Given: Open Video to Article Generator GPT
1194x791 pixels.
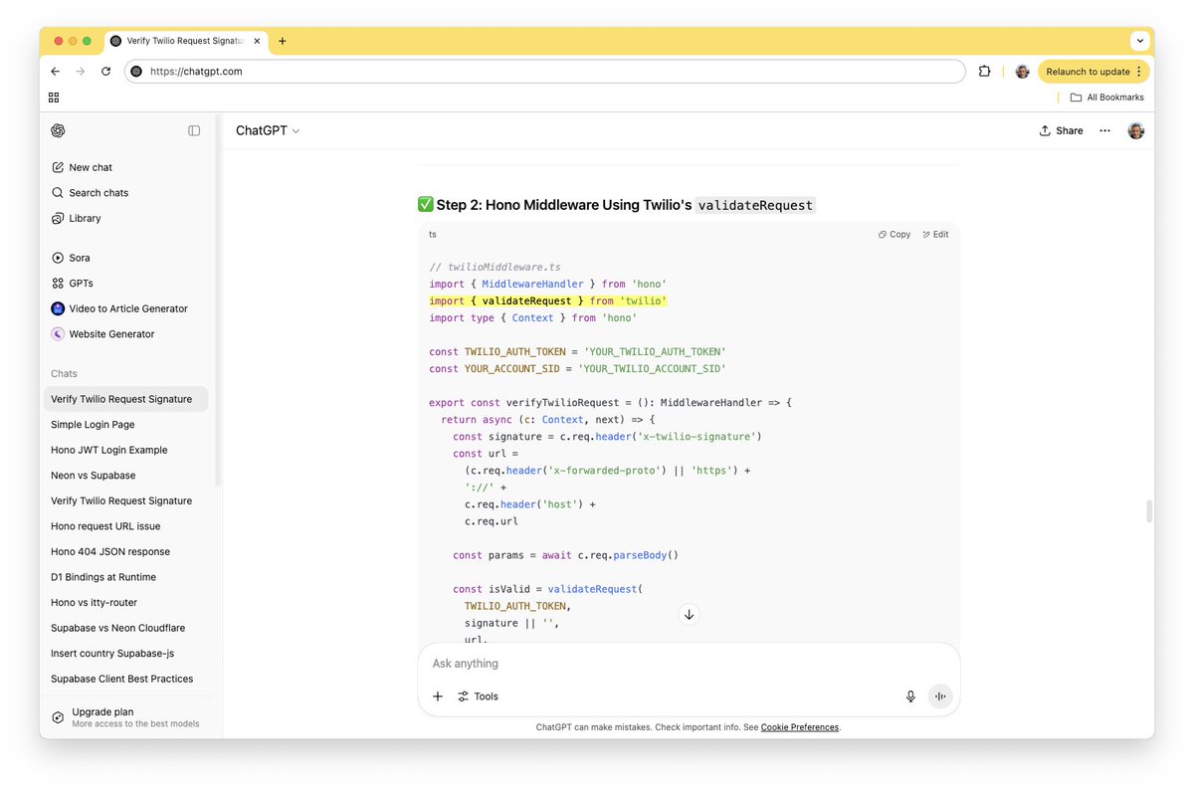Looking at the screenshot, I should [x=126, y=308].
